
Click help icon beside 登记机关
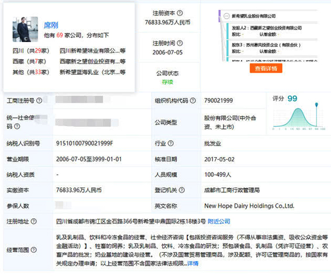point(182,190)
